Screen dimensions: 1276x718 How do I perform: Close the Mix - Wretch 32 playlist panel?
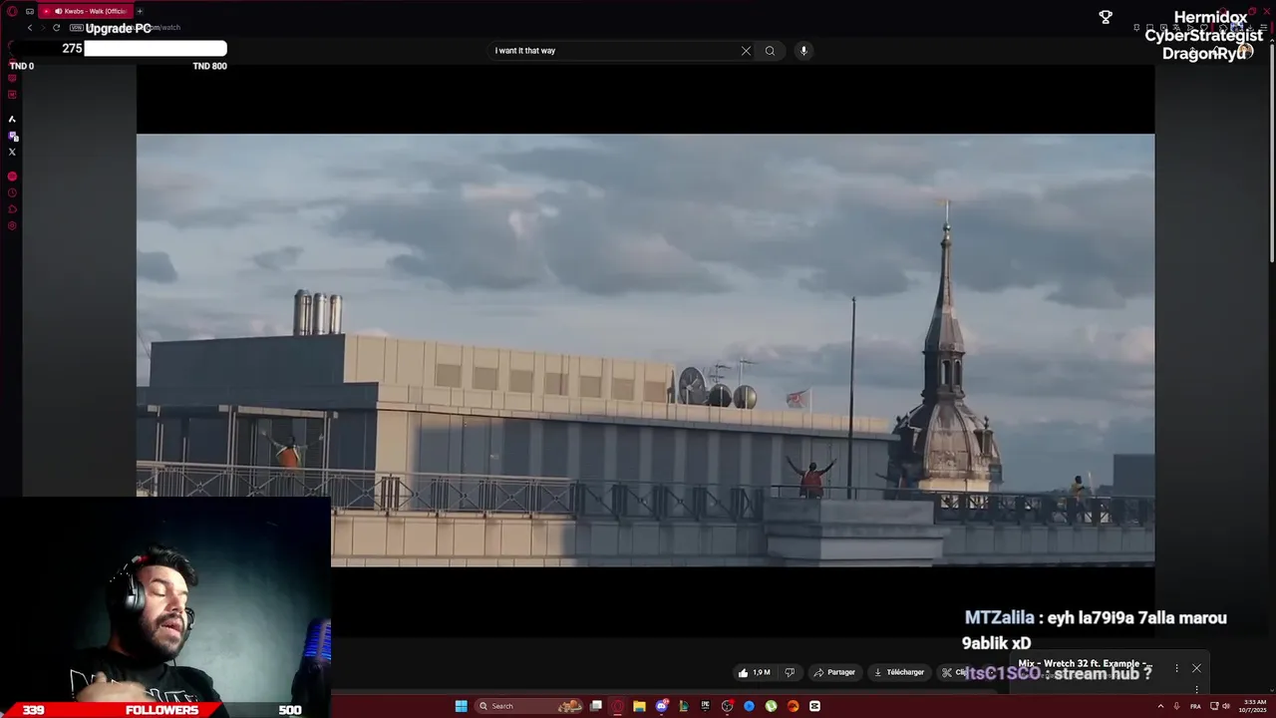pyautogui.click(x=1196, y=668)
